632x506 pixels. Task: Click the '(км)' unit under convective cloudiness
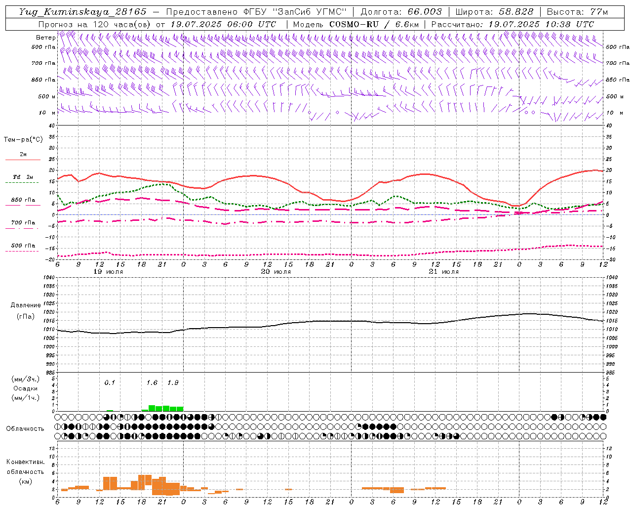(25, 481)
